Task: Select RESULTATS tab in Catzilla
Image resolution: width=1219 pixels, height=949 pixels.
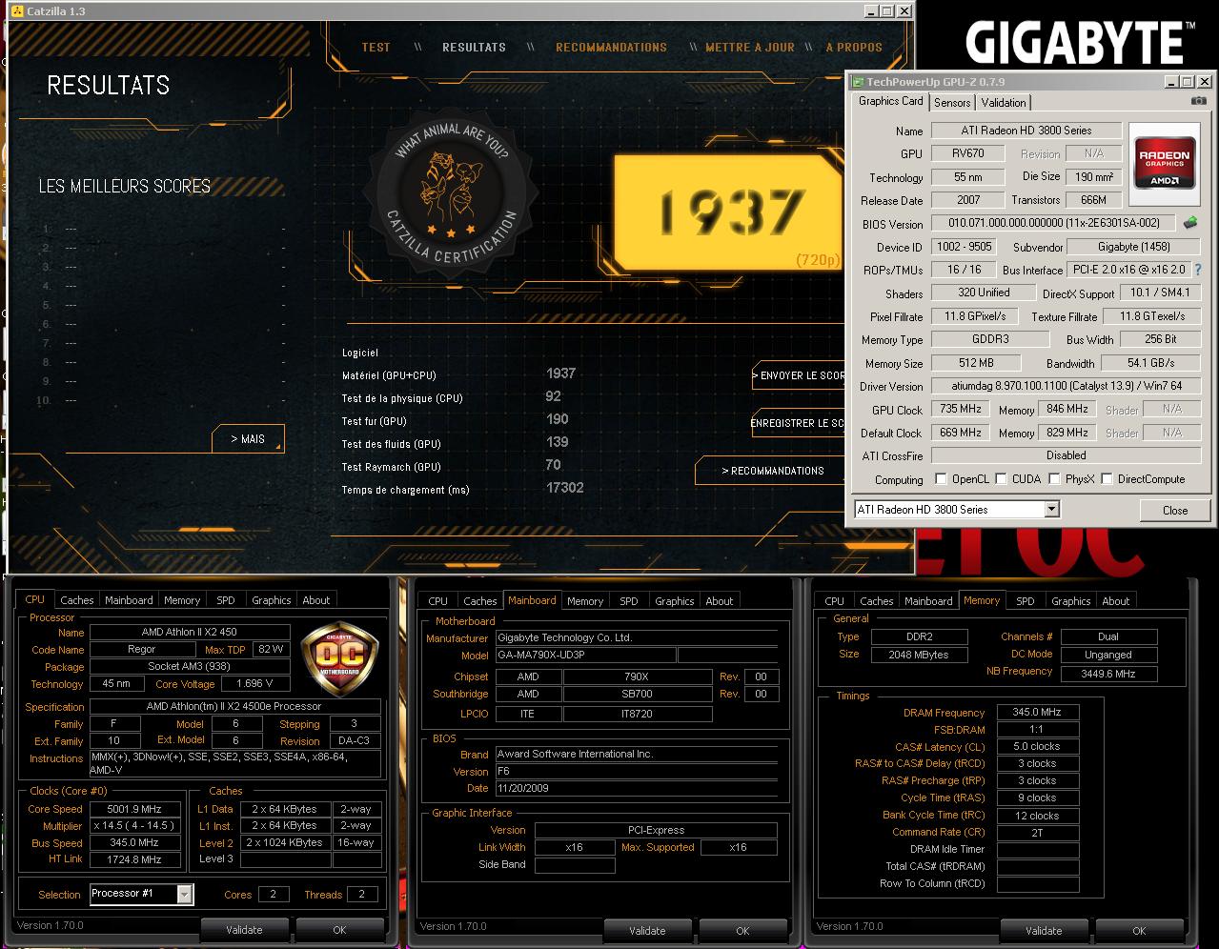Action: [x=474, y=47]
